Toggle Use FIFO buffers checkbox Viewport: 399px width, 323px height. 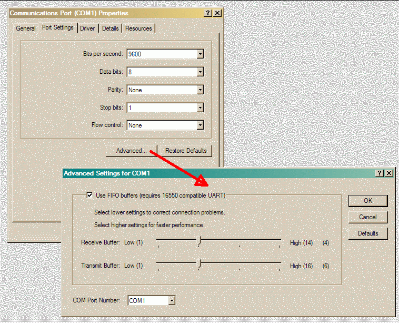coord(89,195)
